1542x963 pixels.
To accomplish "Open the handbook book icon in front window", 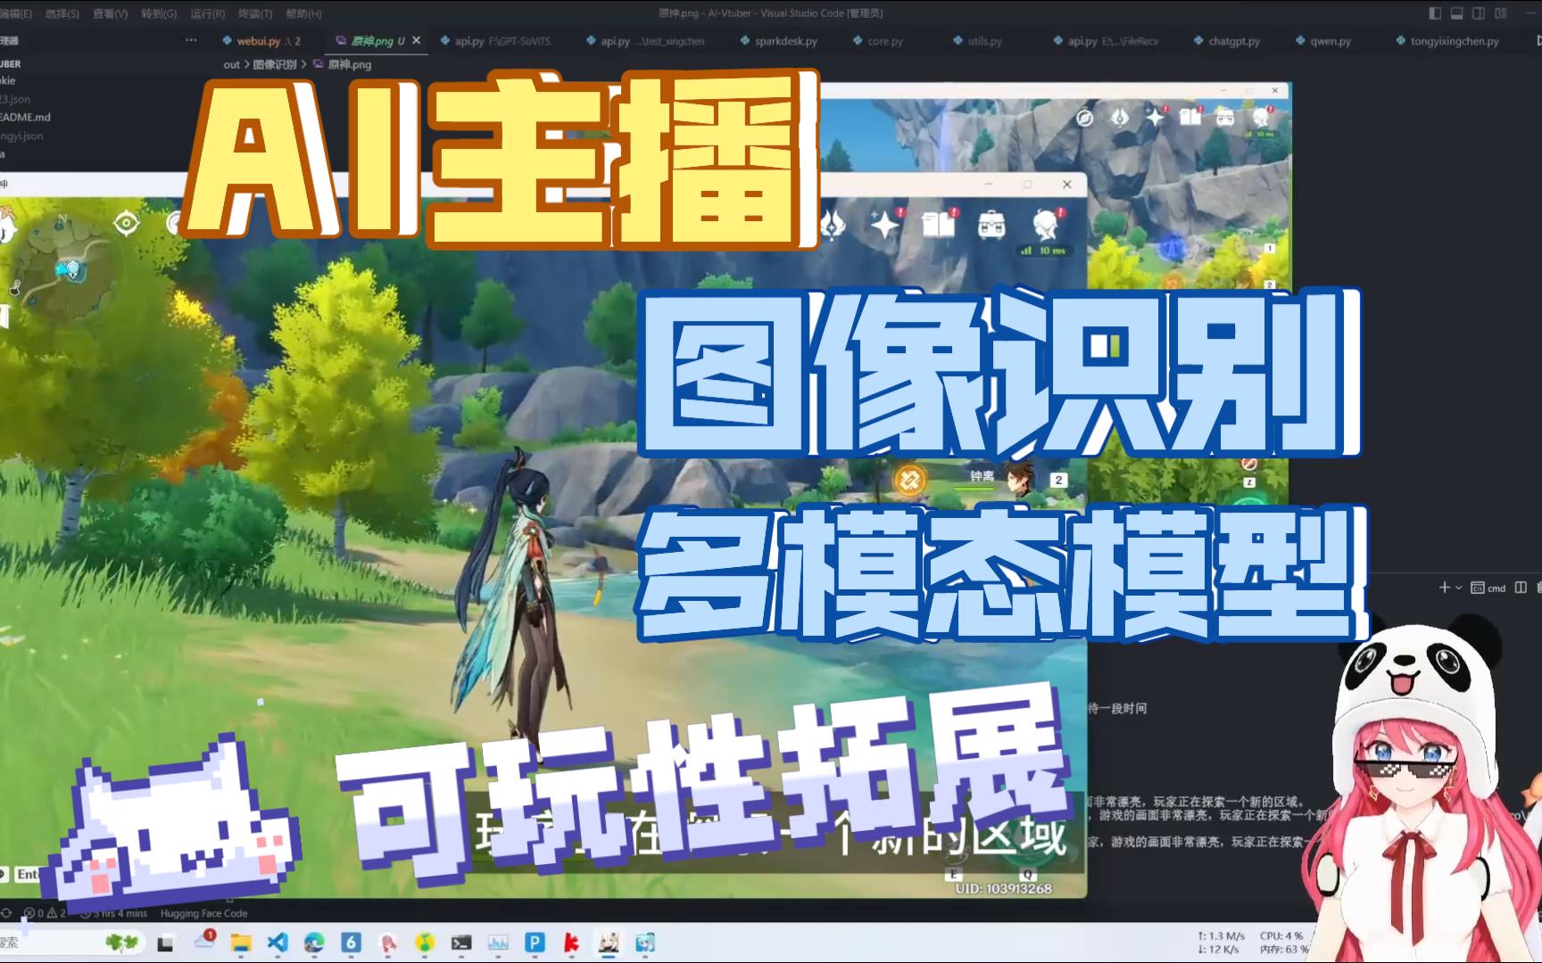I will tap(939, 224).
